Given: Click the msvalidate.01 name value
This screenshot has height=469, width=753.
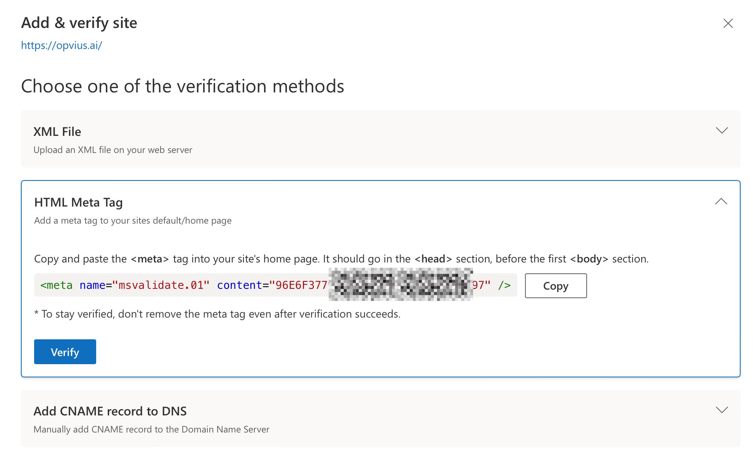Looking at the screenshot, I should click(x=161, y=285).
